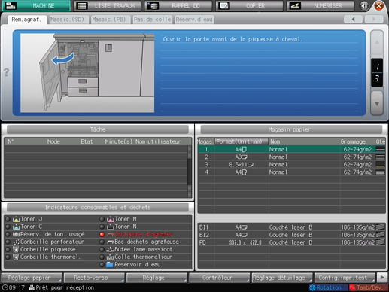Click the Corbeille piqueuse bin icon
The width and height of the screenshot is (389, 292).
pyautogui.click(x=16, y=249)
